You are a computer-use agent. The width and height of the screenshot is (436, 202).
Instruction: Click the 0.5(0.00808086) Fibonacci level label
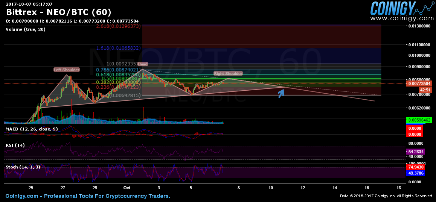tap(122, 79)
